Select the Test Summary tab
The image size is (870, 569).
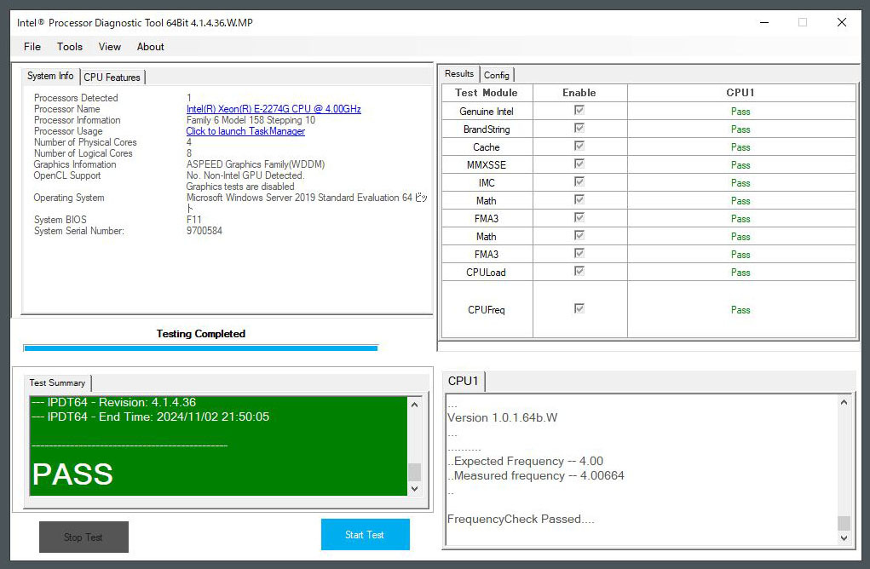[x=57, y=382]
